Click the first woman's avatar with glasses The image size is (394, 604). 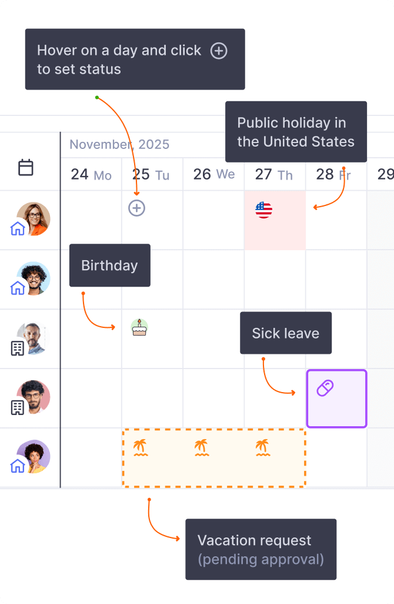[35, 217]
